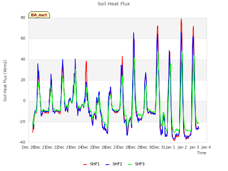The width and height of the screenshot is (228, 171).
Task: Click the y-axis value 20
Action: pos(23,80)
